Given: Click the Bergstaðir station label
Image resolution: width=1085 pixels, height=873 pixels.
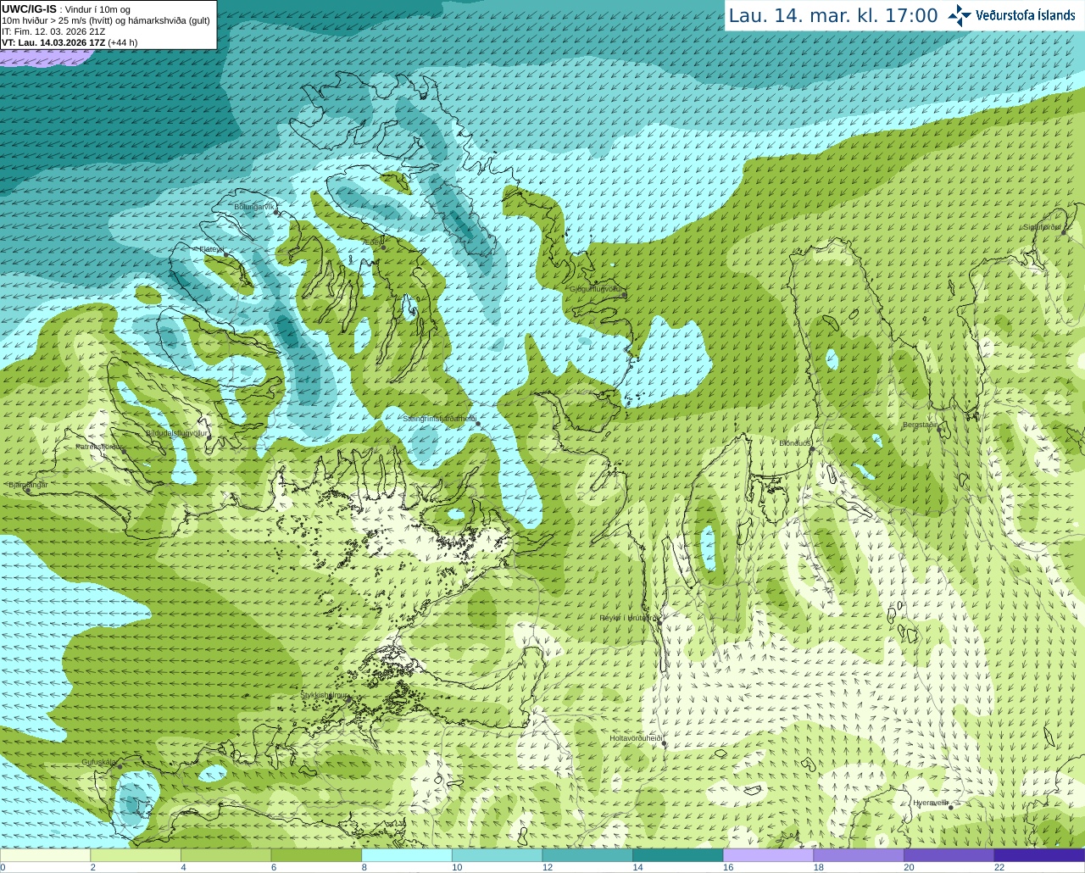Looking at the screenshot, I should pyautogui.click(x=921, y=425).
